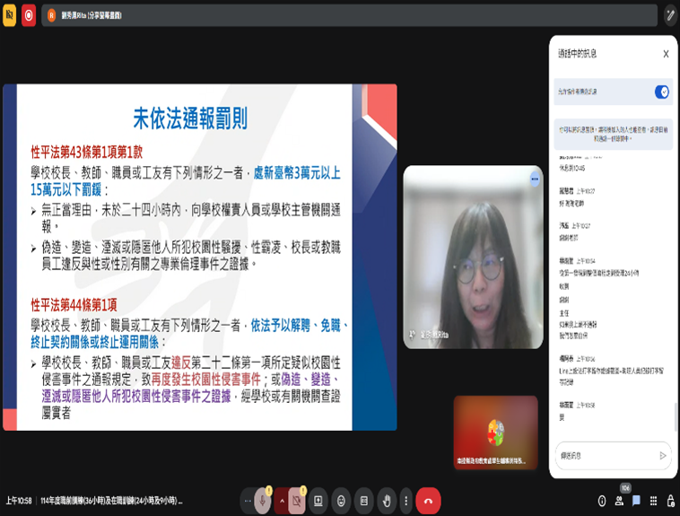Disable allow participants to send messages switch
The width and height of the screenshot is (680, 516).
tap(661, 92)
